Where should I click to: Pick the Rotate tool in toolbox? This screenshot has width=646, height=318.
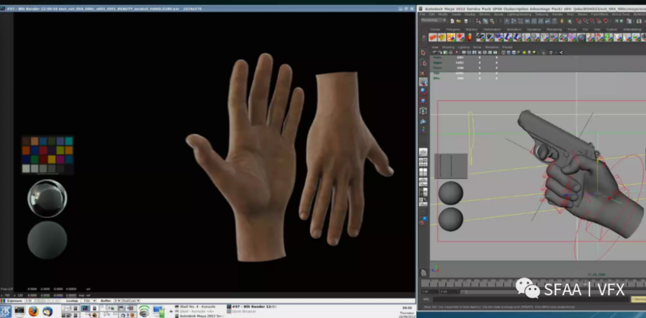point(423,91)
